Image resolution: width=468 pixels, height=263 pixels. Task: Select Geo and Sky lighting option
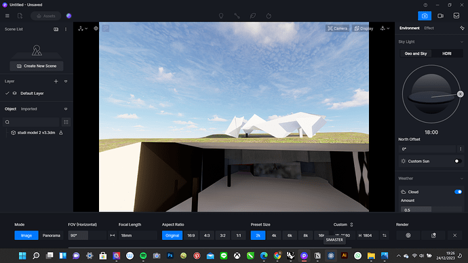pos(416,54)
